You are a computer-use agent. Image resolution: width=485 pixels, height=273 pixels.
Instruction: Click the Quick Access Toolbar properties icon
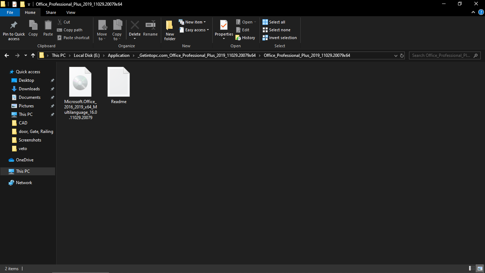15,4
